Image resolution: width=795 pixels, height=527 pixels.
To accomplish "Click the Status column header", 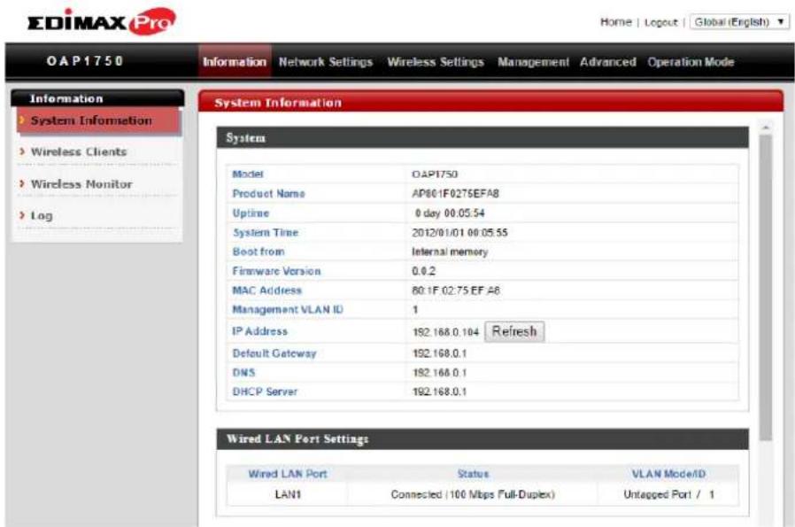I will coord(473,474).
